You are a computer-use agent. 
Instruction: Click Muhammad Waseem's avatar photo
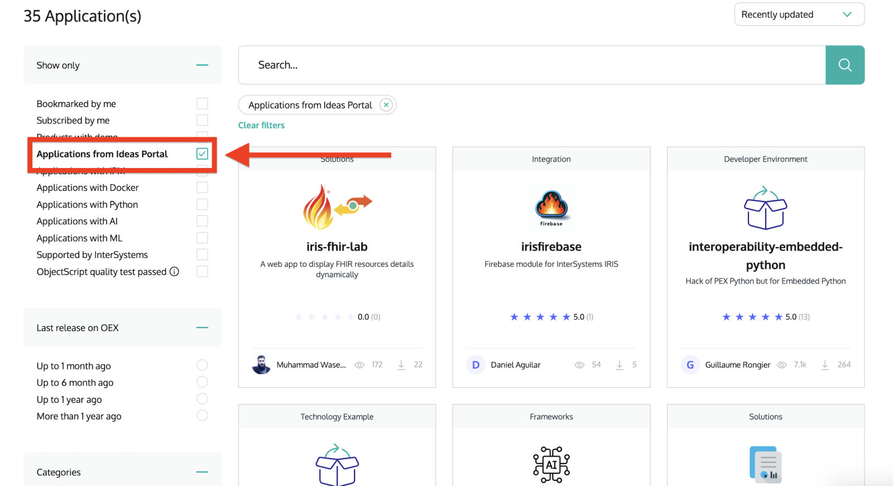(x=261, y=364)
